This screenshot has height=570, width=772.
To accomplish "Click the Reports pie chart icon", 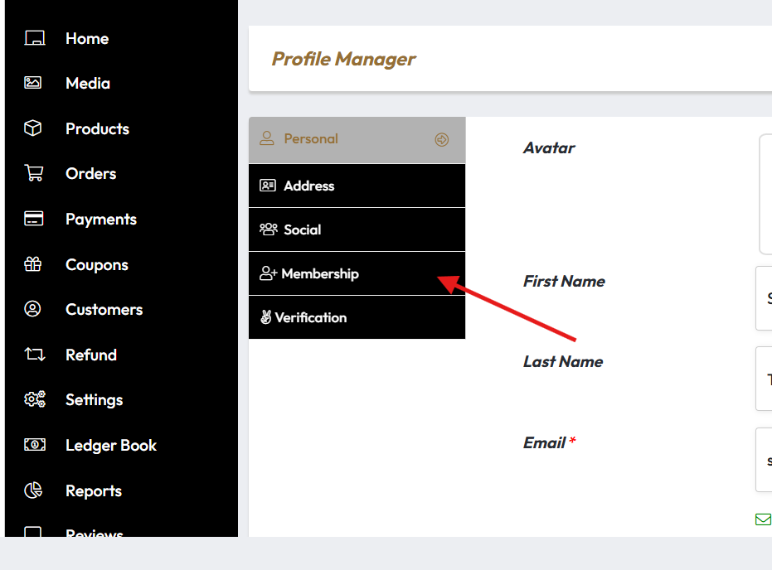I will tap(34, 490).
